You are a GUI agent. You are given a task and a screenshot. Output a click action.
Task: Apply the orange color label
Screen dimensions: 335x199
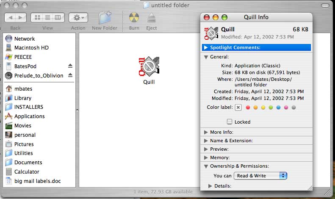tap(255, 108)
